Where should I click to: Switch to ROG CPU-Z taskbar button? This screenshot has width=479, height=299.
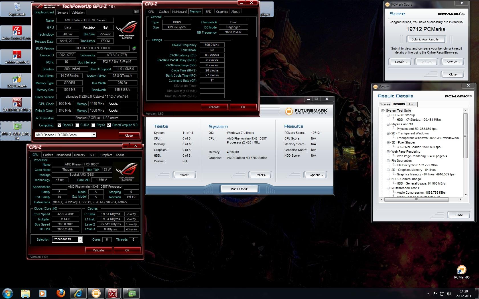click(113, 293)
